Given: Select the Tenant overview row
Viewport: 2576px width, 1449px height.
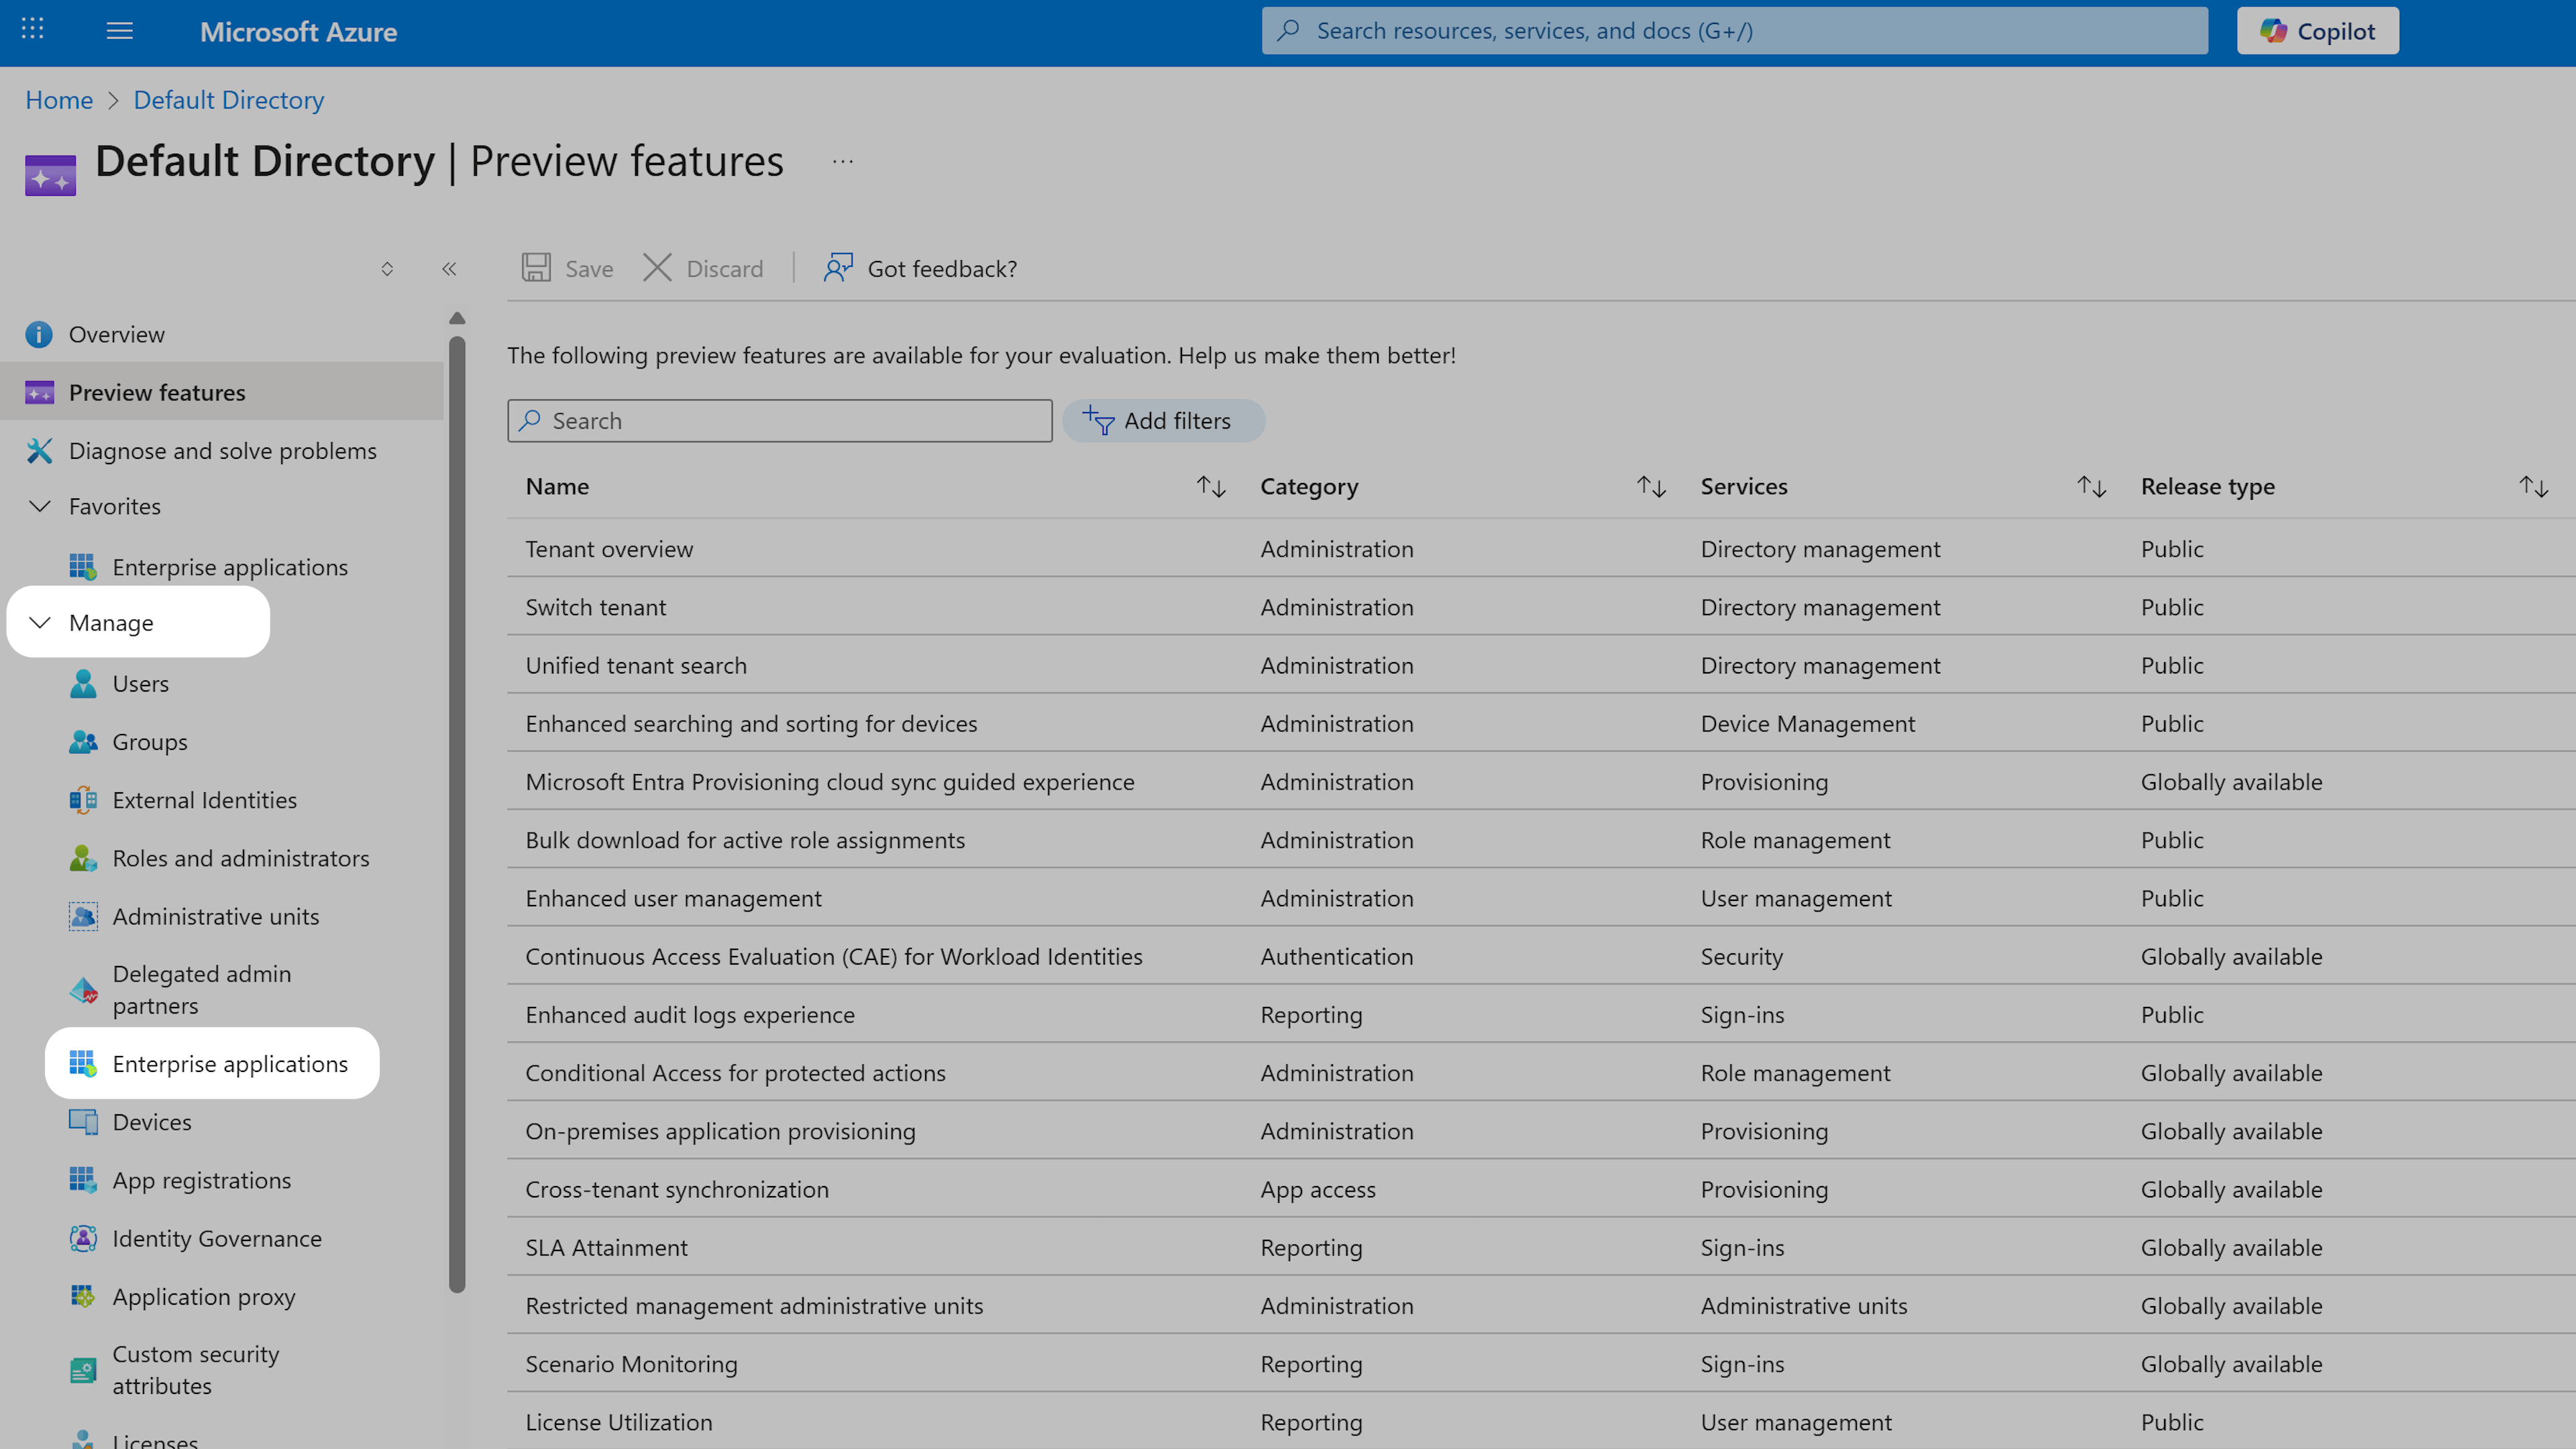Looking at the screenshot, I should pyautogui.click(x=1541, y=549).
